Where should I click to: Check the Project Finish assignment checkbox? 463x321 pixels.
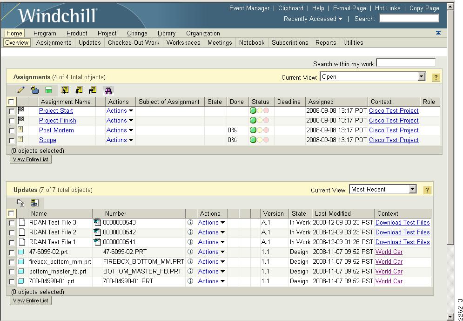click(x=12, y=121)
